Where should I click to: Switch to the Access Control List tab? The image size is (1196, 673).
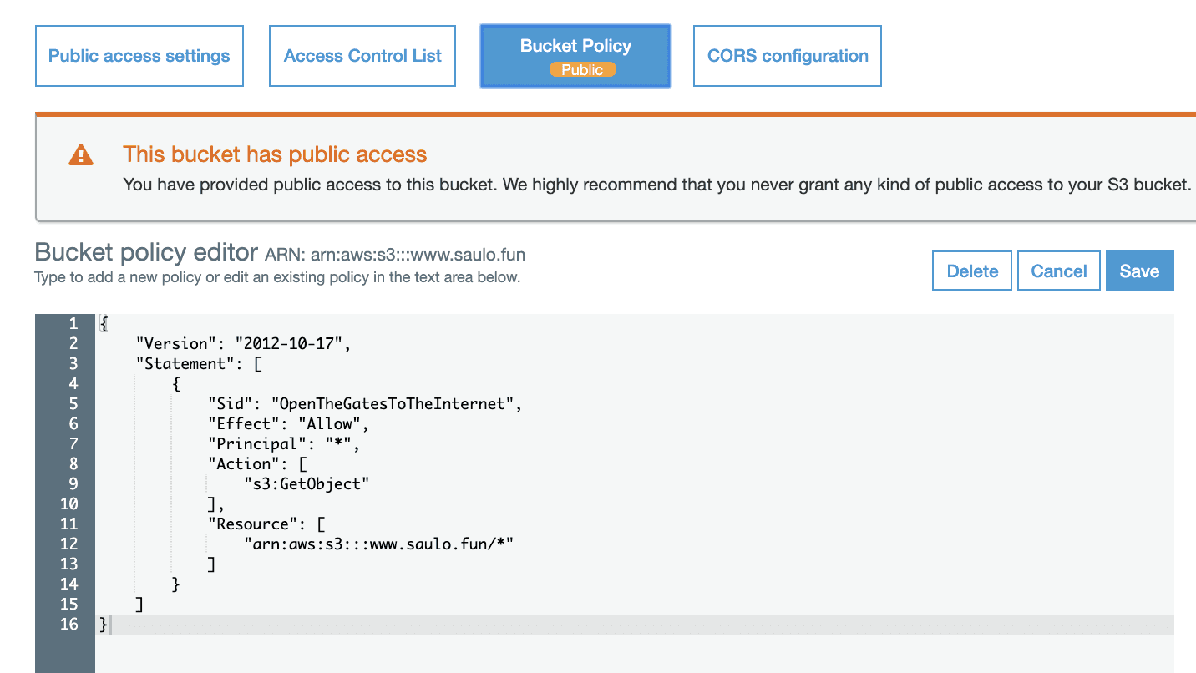pyautogui.click(x=362, y=56)
